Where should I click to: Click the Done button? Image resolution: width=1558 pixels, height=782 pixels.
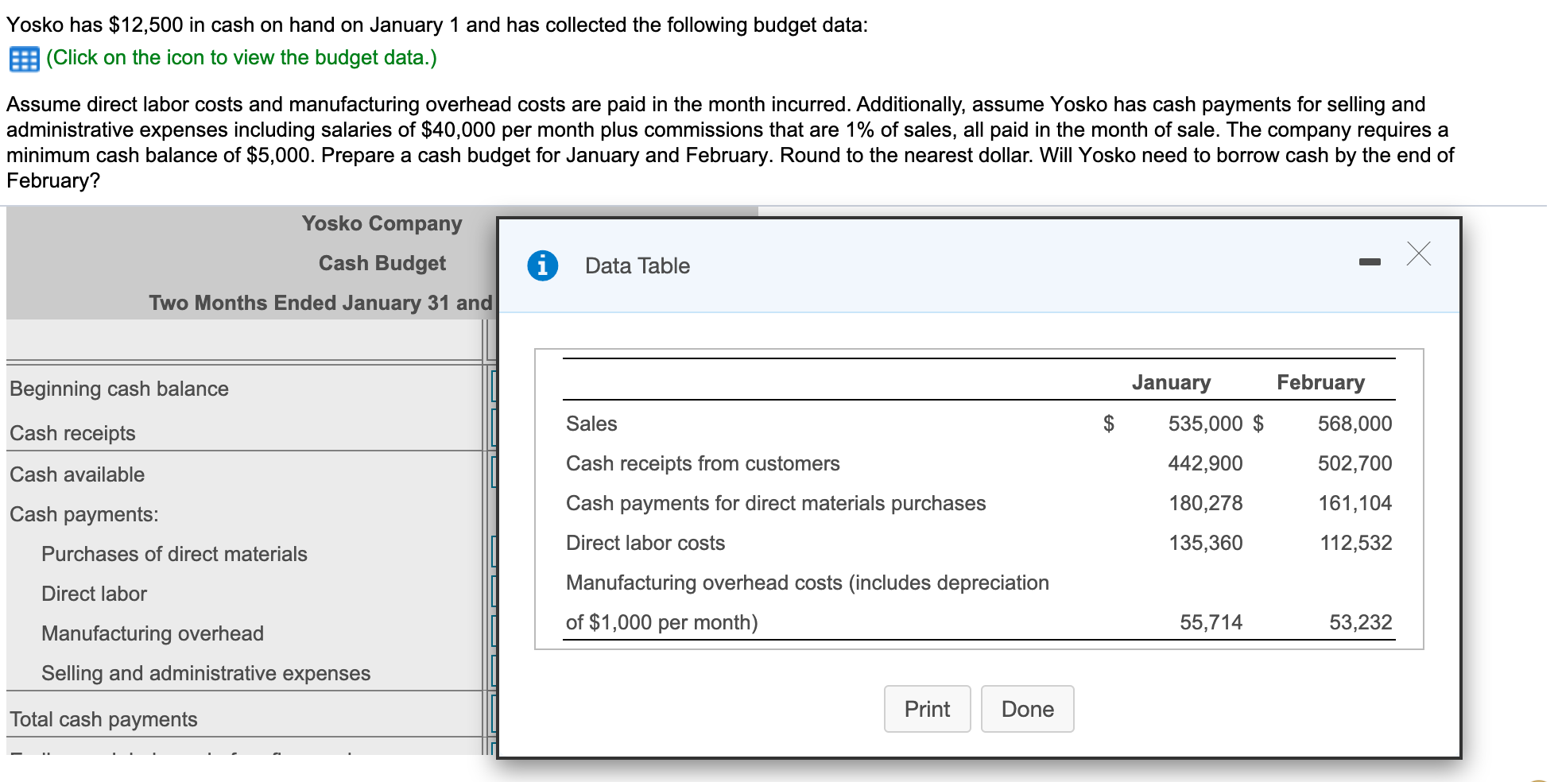(x=1027, y=708)
